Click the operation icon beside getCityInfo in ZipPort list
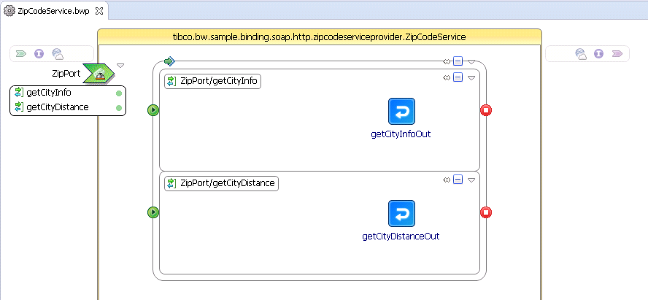This screenshot has width=648, height=300. coord(19,92)
